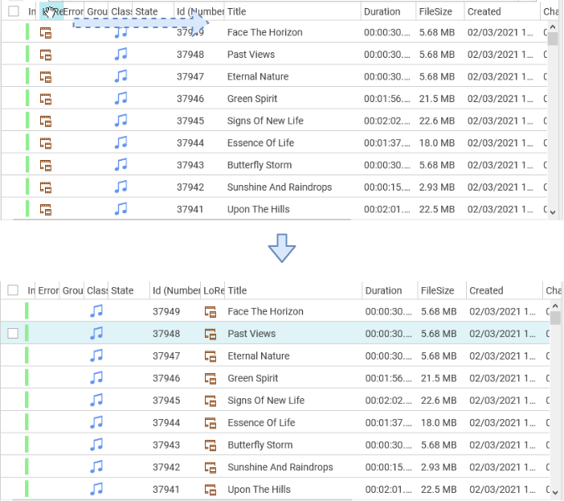Select the Signs Of New Life title in lower grid
The width and height of the screenshot is (564, 501).
click(x=266, y=400)
